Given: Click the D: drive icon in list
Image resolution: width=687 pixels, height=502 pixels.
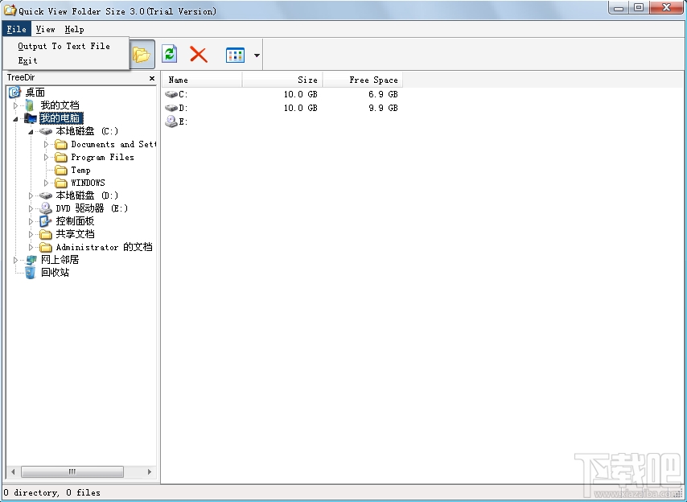Looking at the screenshot, I should pos(171,108).
